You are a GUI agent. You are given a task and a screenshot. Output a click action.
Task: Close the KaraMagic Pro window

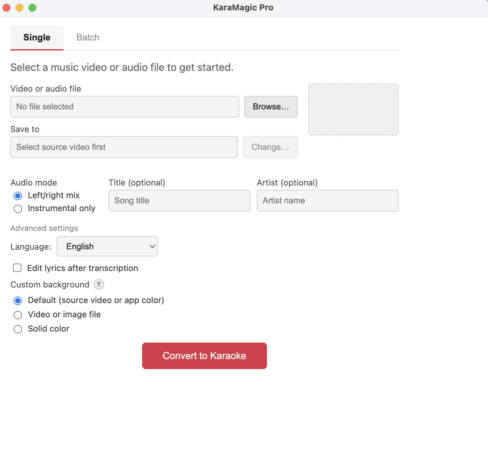6,7
